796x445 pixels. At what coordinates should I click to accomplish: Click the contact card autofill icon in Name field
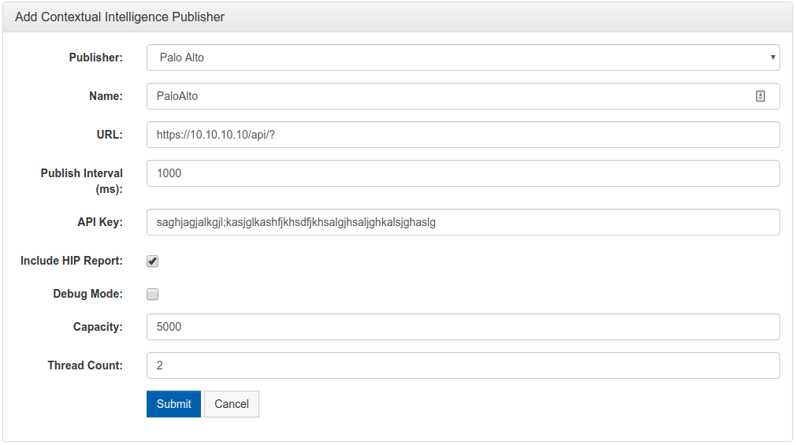coord(760,96)
